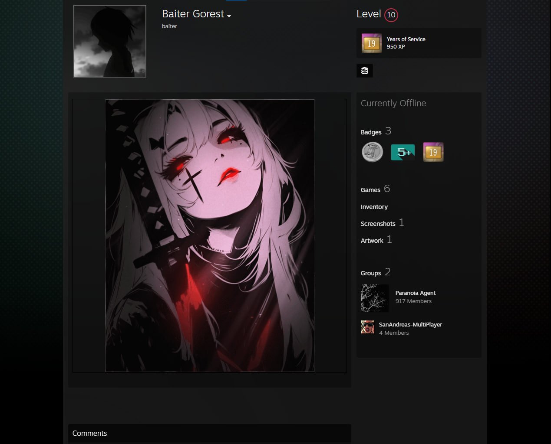Click the Steam Points coin stack icon
Screen dimensions: 551x444
click(x=365, y=71)
